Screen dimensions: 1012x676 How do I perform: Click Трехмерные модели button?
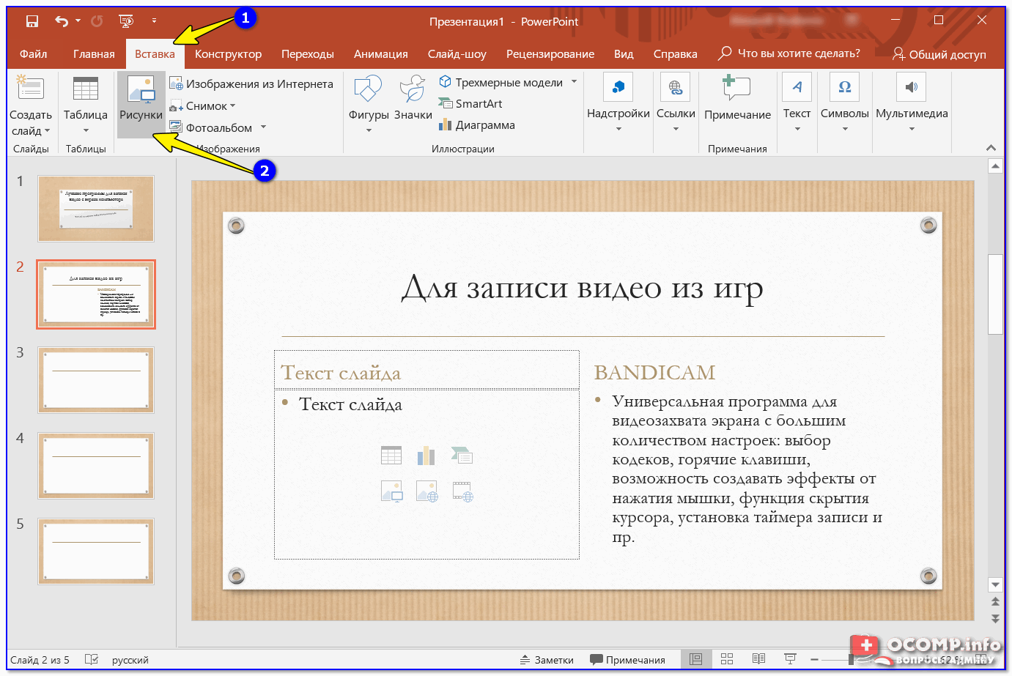click(x=502, y=82)
